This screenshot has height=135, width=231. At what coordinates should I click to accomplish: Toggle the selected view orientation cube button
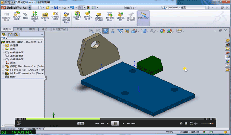(106, 31)
